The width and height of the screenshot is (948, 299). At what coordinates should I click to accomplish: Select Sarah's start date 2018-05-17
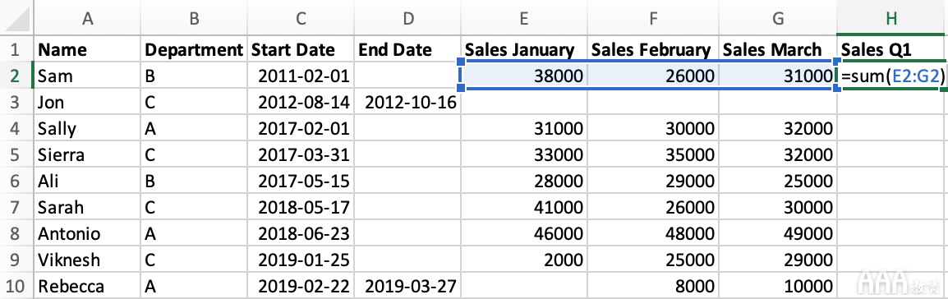click(x=301, y=207)
